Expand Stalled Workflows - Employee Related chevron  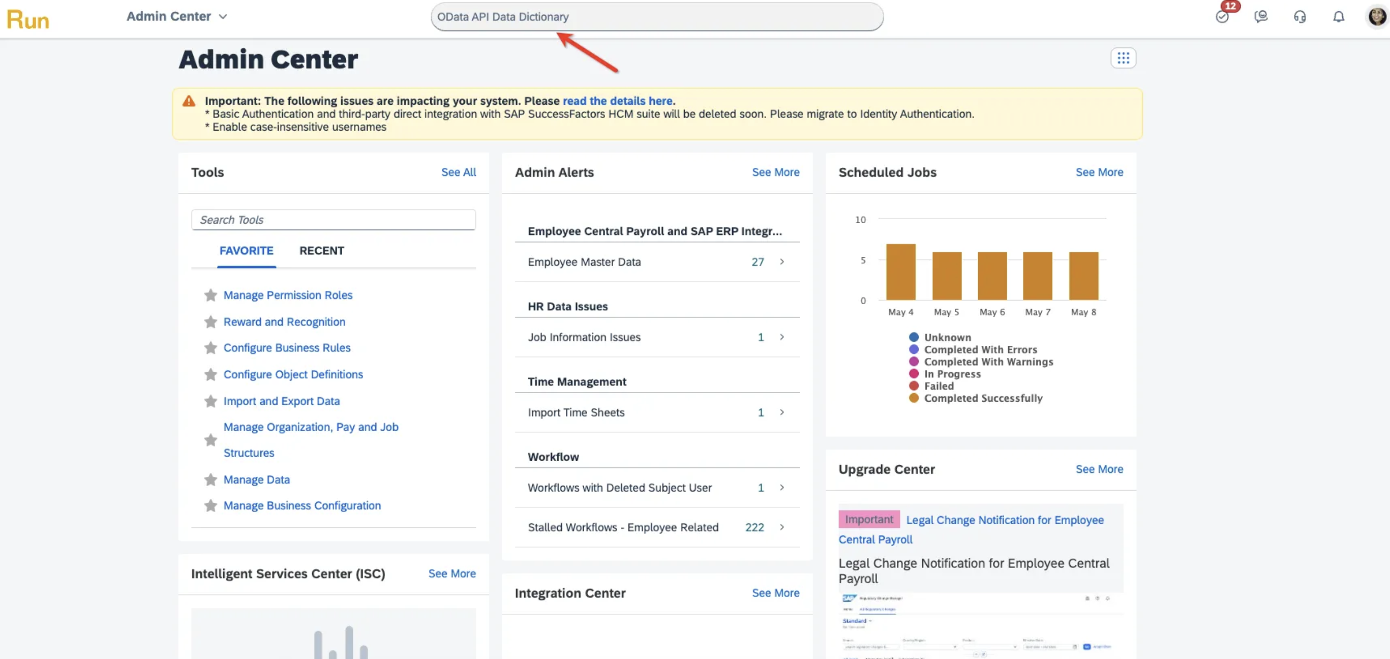click(x=781, y=527)
